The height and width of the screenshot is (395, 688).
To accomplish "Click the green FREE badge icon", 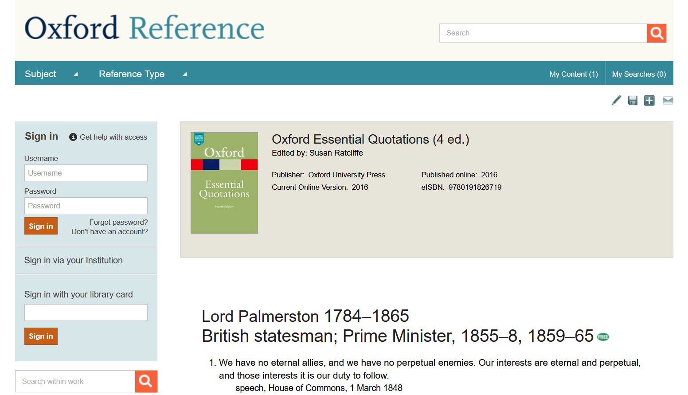I will point(603,337).
